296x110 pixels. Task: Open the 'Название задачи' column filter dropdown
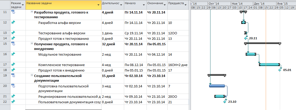[98, 5]
